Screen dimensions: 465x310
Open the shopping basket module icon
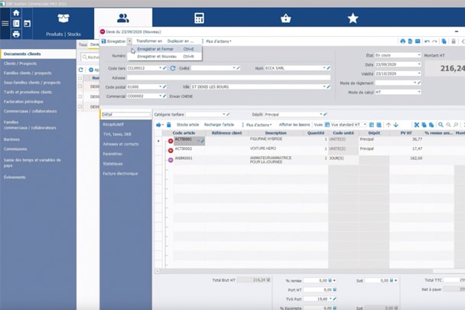285,18
